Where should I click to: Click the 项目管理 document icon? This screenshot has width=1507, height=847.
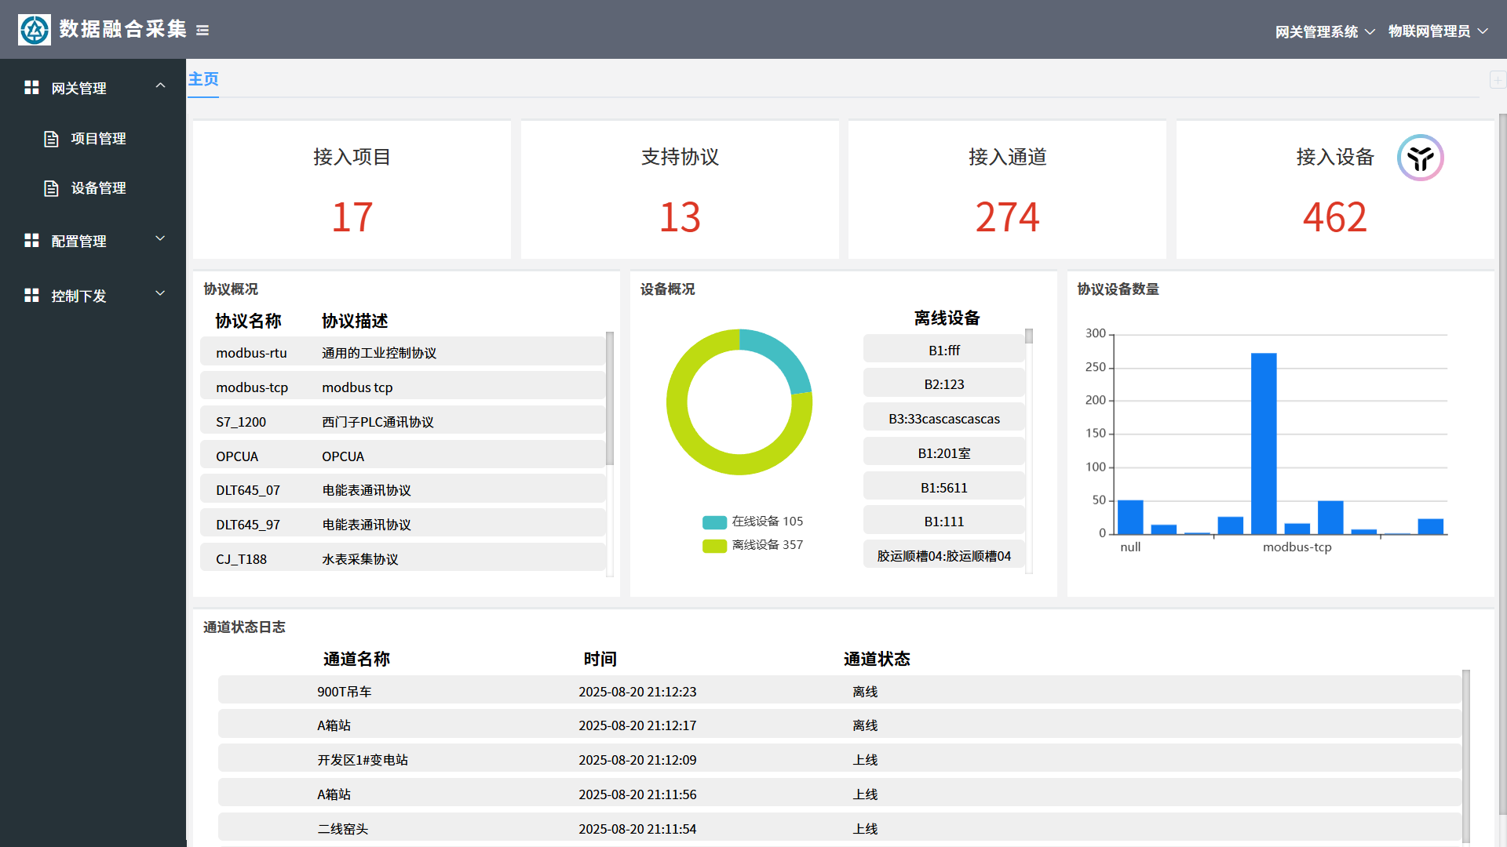tap(51, 139)
